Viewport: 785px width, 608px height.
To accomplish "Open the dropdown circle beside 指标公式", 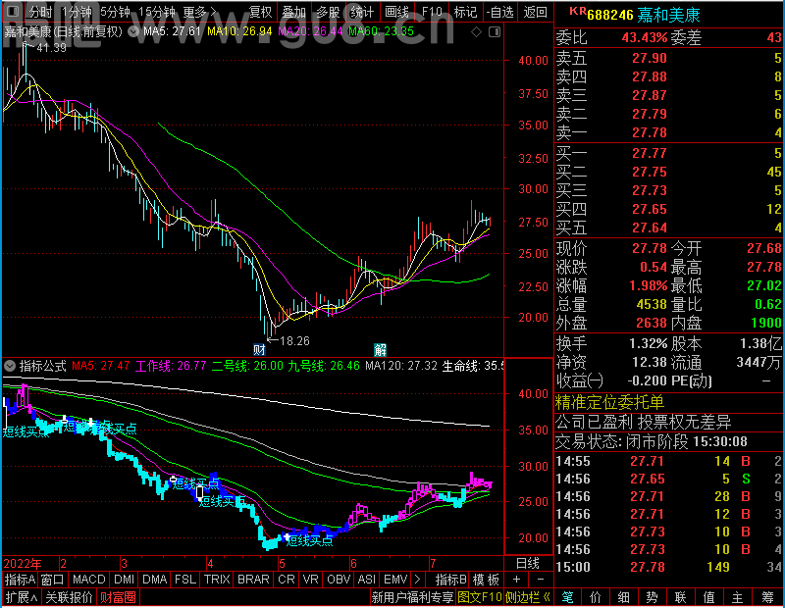I will [x=10, y=366].
